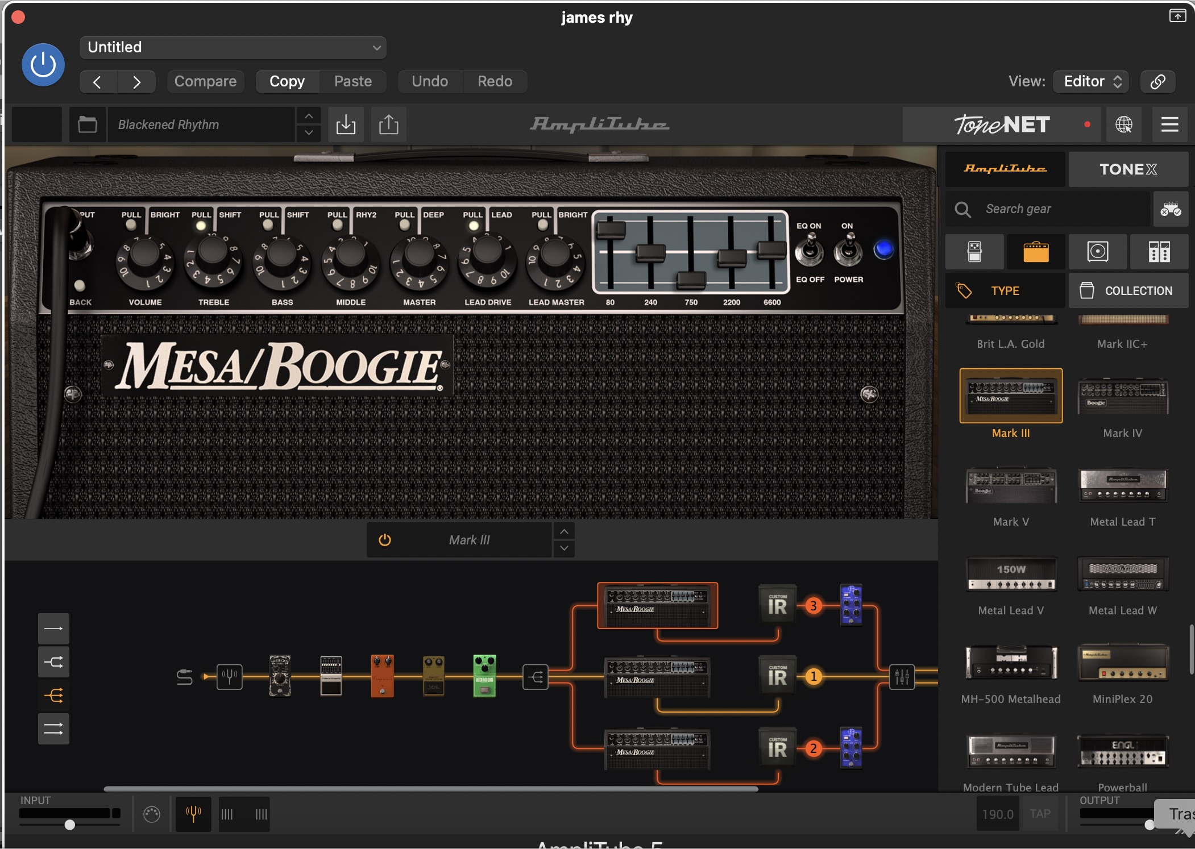The height and width of the screenshot is (849, 1195).
Task: Select the cabinet speaker gear category
Action: tap(1098, 252)
